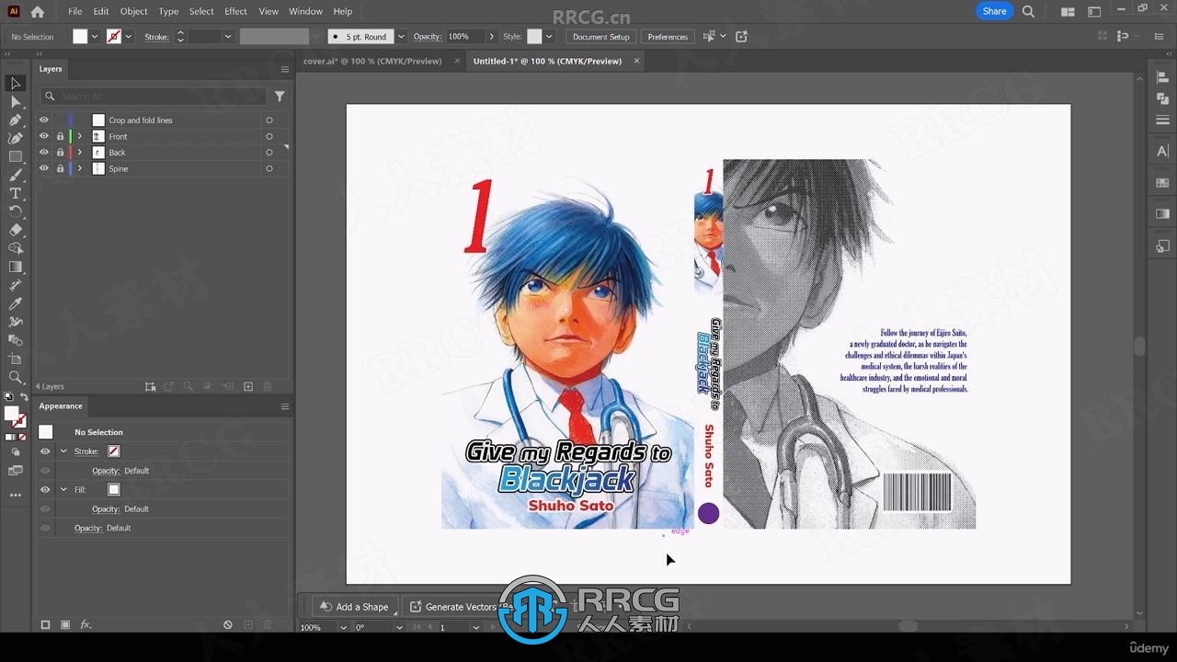Select the Selection tool arrow
The width and height of the screenshot is (1177, 662).
pos(16,84)
